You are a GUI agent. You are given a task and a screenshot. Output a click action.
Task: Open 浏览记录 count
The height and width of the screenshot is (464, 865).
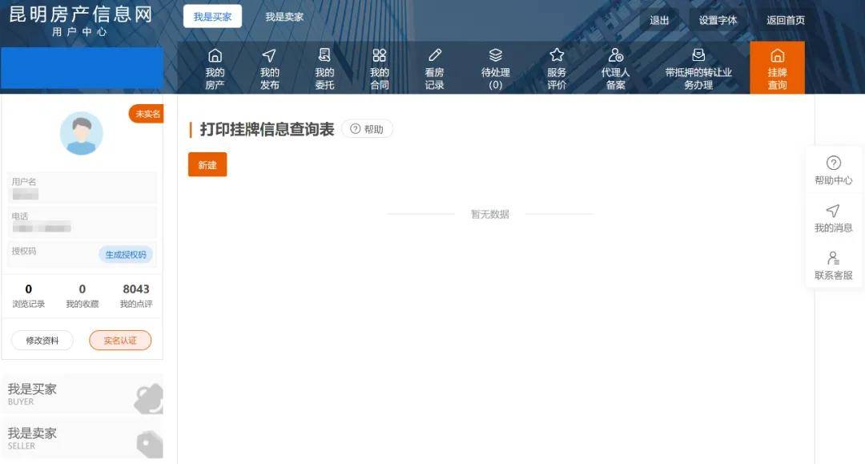pyautogui.click(x=29, y=296)
